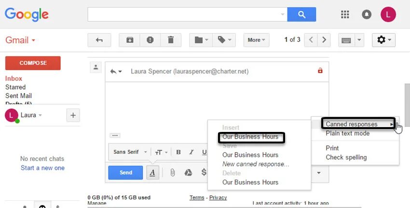Click the more options arrow in compose
The width and height of the screenshot is (410, 208).
(319, 173)
